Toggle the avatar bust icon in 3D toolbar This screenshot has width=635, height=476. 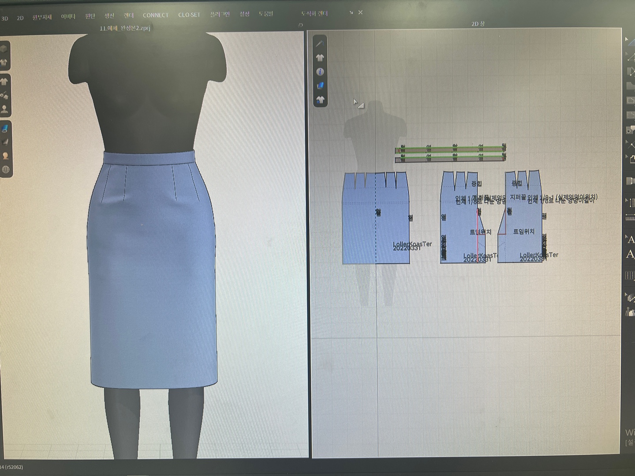pyautogui.click(x=5, y=109)
